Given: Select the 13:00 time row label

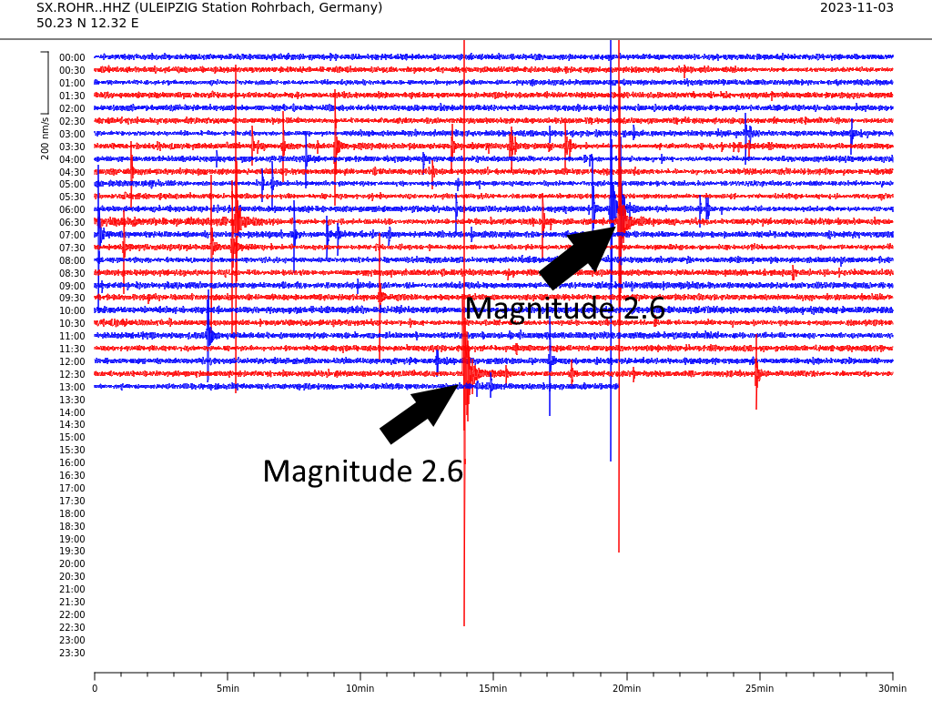Looking at the screenshot, I should tap(72, 387).
